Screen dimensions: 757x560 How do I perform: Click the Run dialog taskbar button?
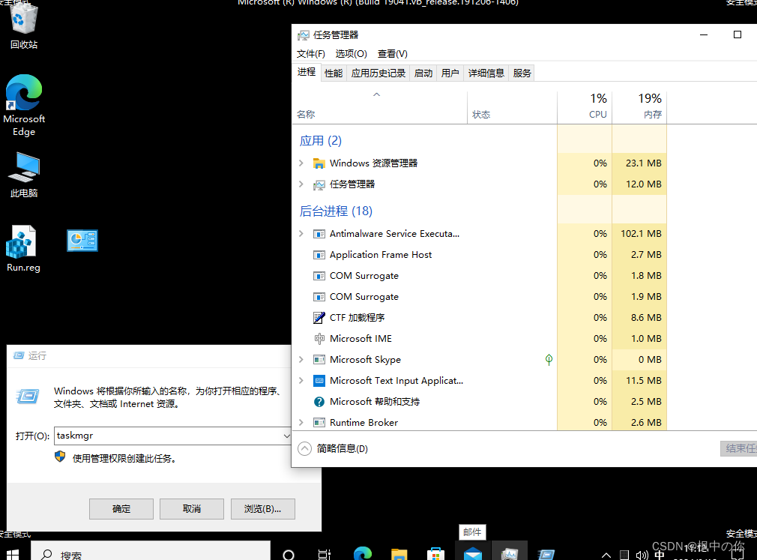[546, 554]
